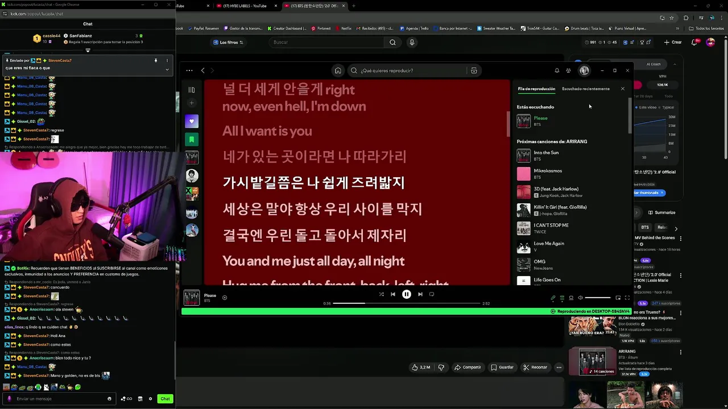The image size is (728, 409).
Task: Click YouTube voice search microphone
Action: [x=412, y=42]
